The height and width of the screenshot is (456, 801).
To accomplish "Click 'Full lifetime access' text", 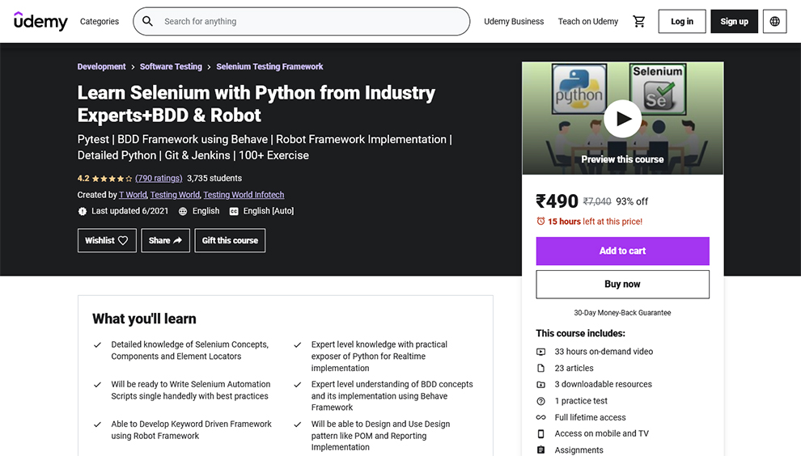I will coord(590,417).
